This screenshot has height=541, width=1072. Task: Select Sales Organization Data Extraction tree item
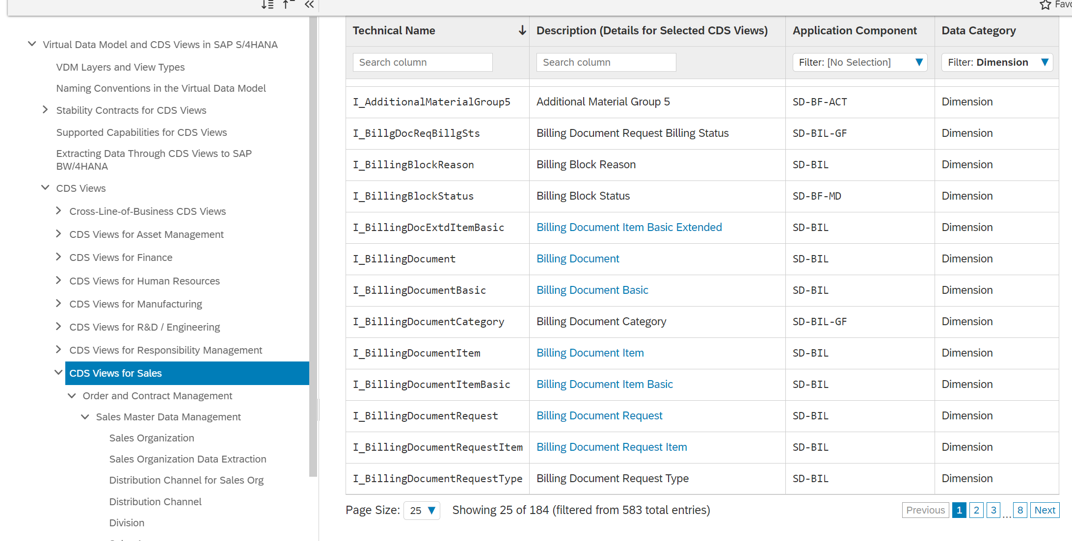point(188,459)
